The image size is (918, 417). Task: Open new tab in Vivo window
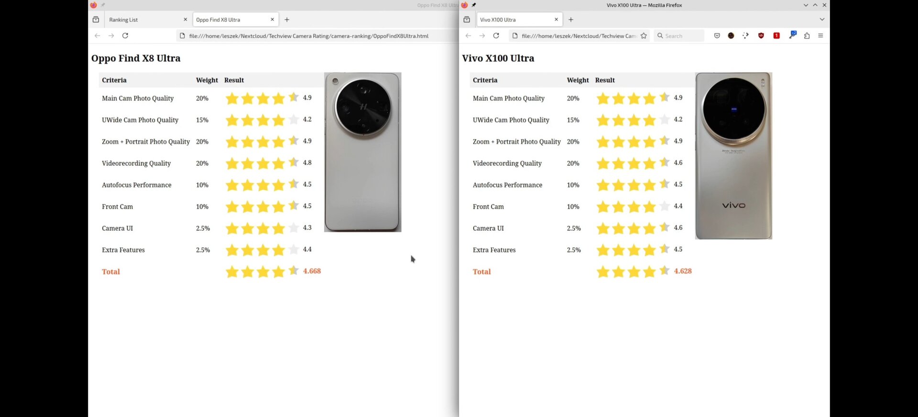coord(571,20)
